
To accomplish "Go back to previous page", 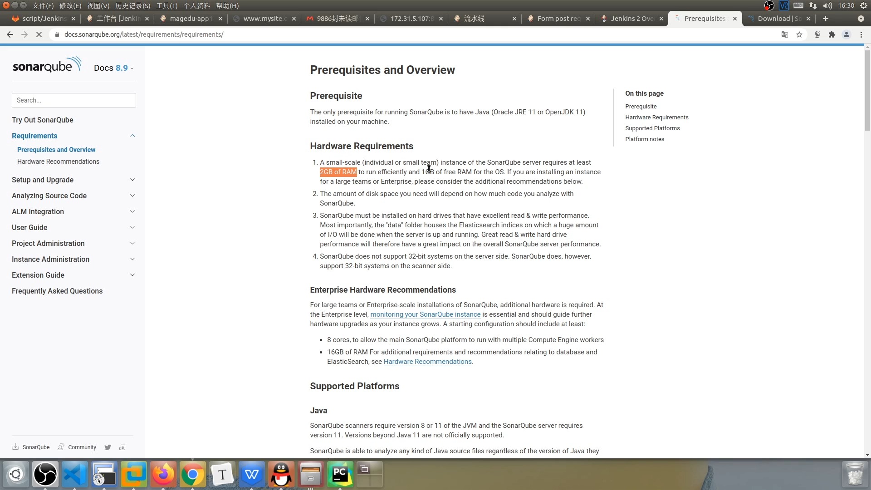I will 10,34.
